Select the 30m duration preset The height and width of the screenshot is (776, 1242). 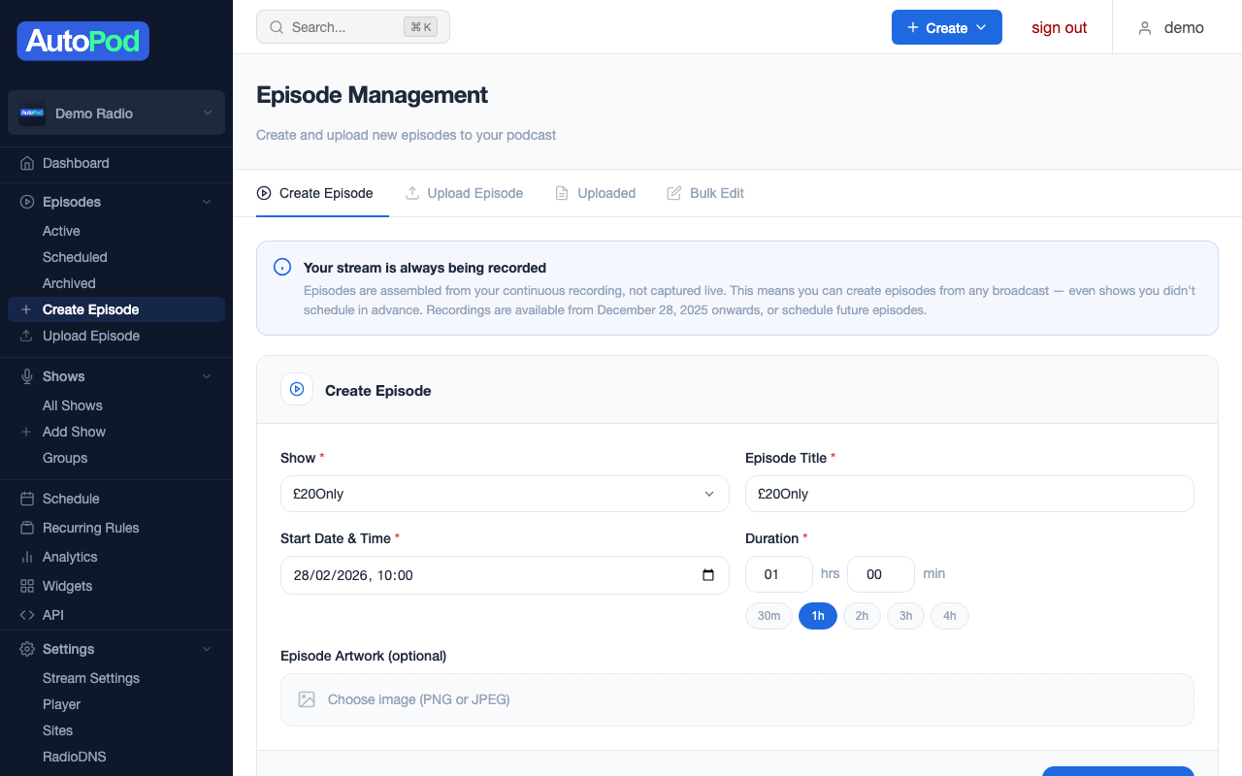(x=768, y=615)
